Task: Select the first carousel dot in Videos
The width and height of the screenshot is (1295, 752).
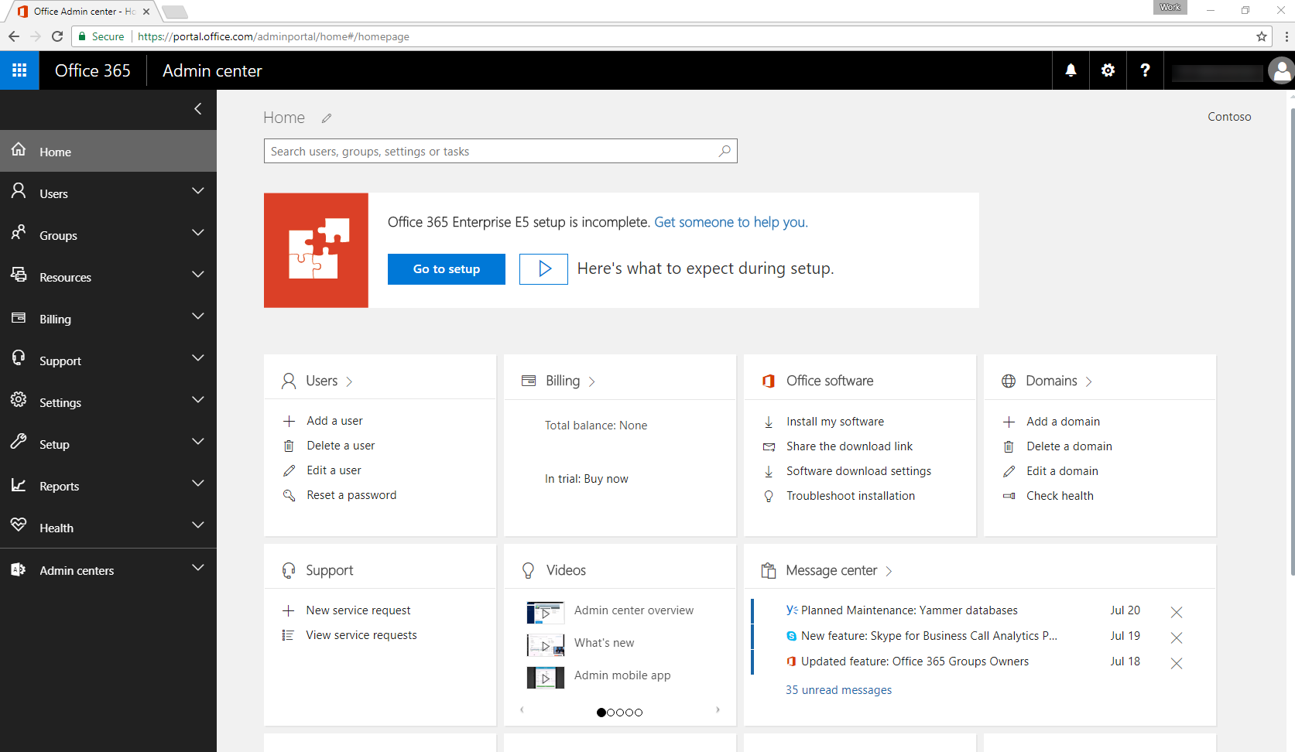Action: coord(601,713)
